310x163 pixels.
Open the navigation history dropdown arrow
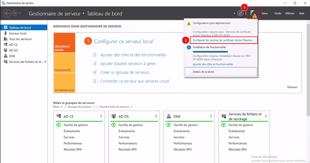(20, 14)
